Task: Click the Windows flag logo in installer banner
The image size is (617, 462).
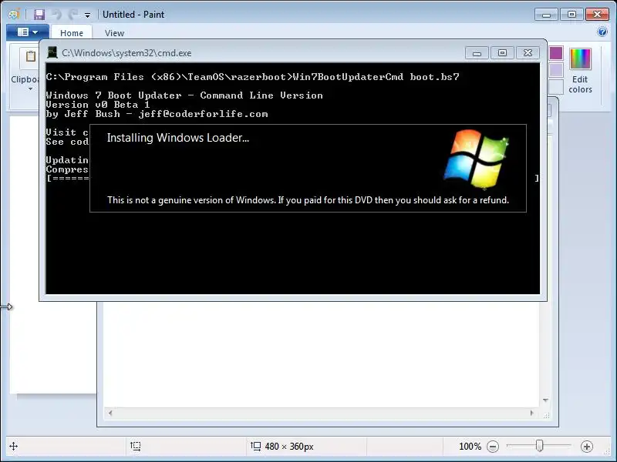Action: coord(477,159)
